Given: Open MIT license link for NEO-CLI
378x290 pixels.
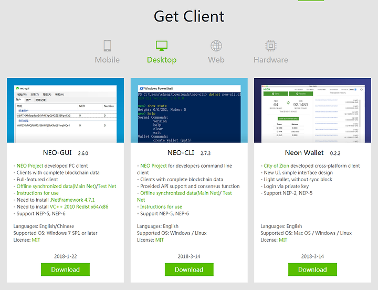Looking at the screenshot, I should [x=160, y=240].
